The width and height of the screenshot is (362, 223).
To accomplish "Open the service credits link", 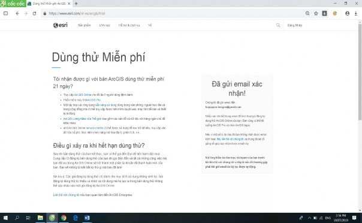I will point(95,128).
